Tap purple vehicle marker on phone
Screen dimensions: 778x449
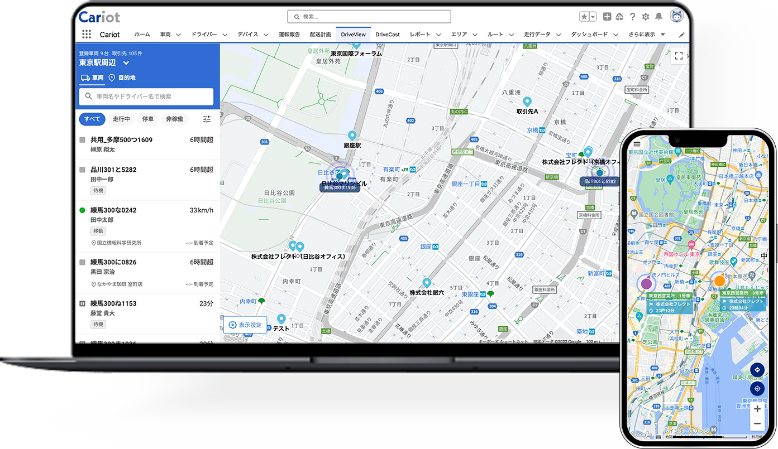click(x=646, y=283)
